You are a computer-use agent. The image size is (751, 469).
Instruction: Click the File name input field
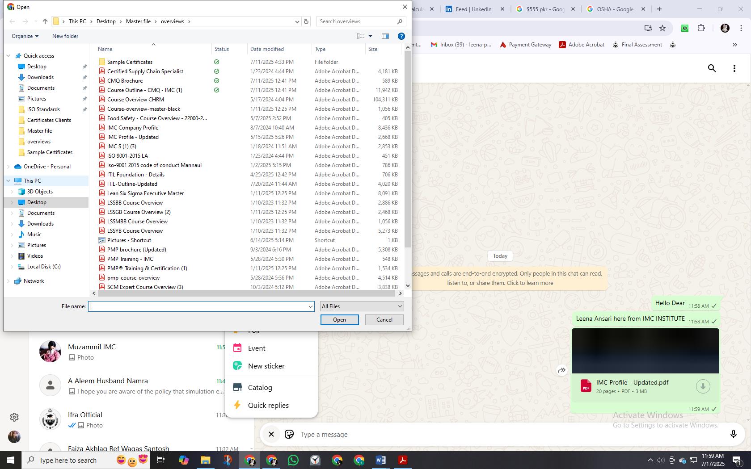tap(198, 306)
